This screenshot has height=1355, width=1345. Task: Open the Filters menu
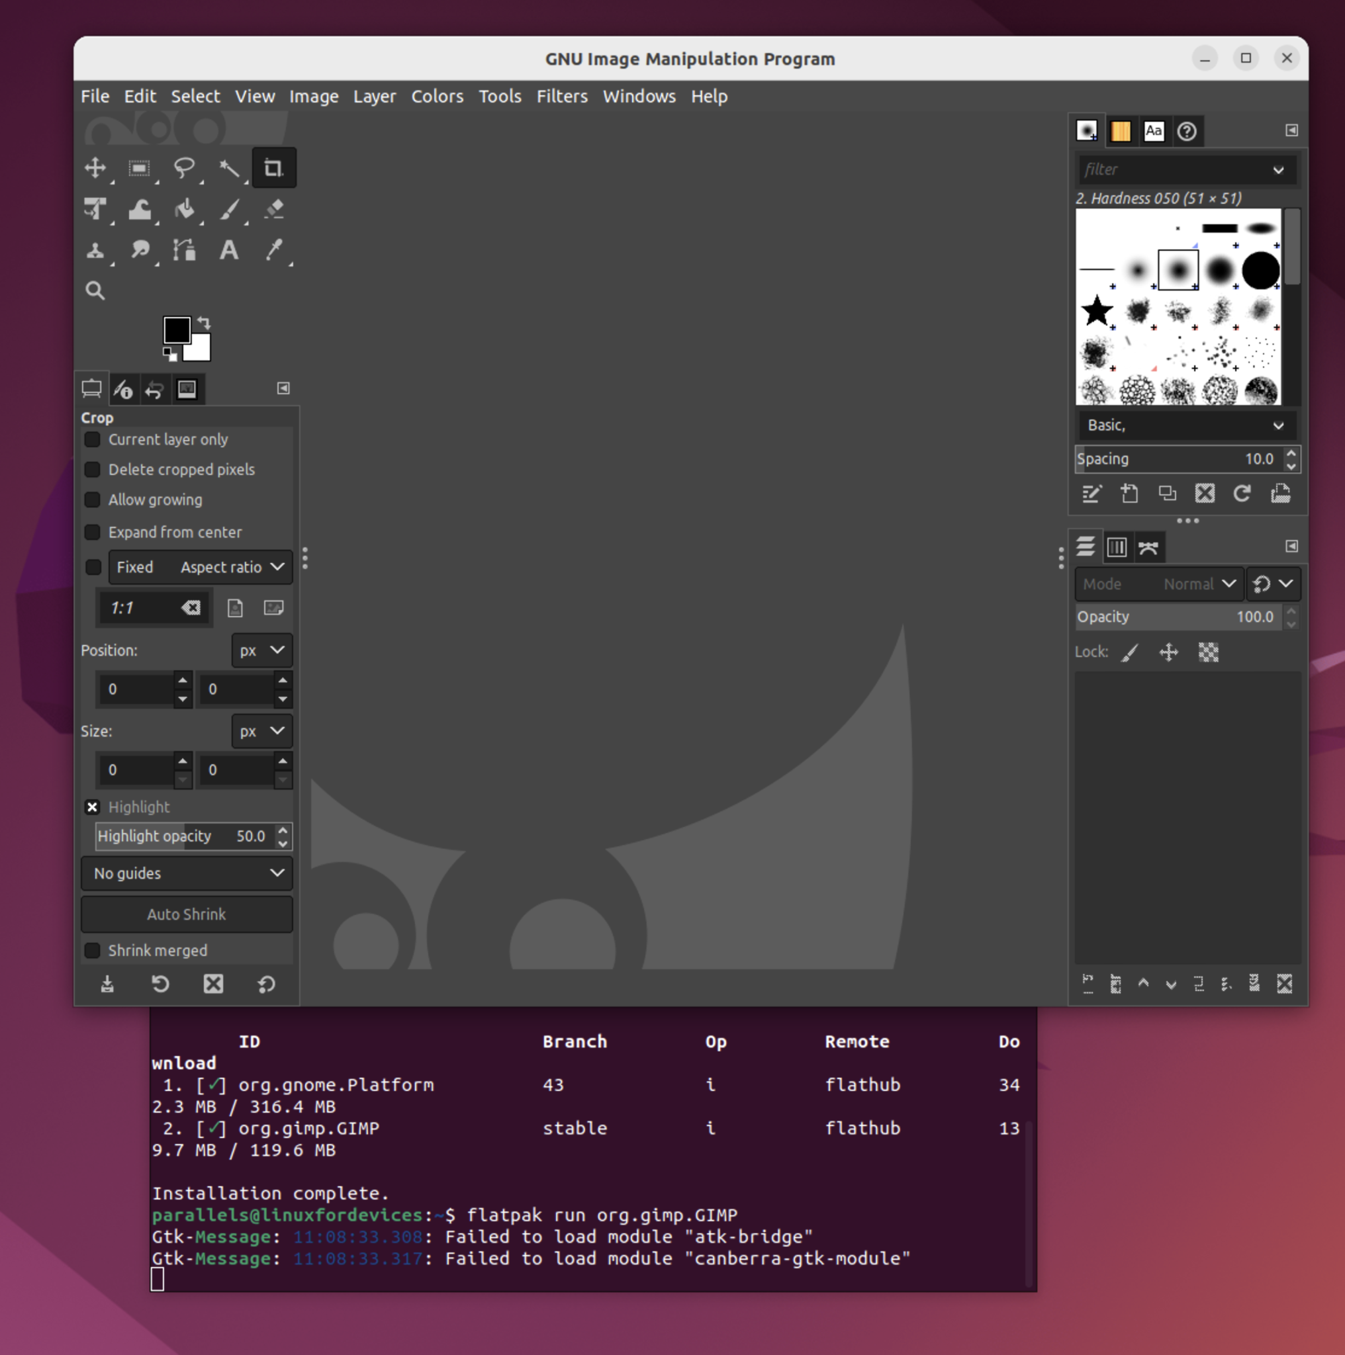(x=561, y=97)
